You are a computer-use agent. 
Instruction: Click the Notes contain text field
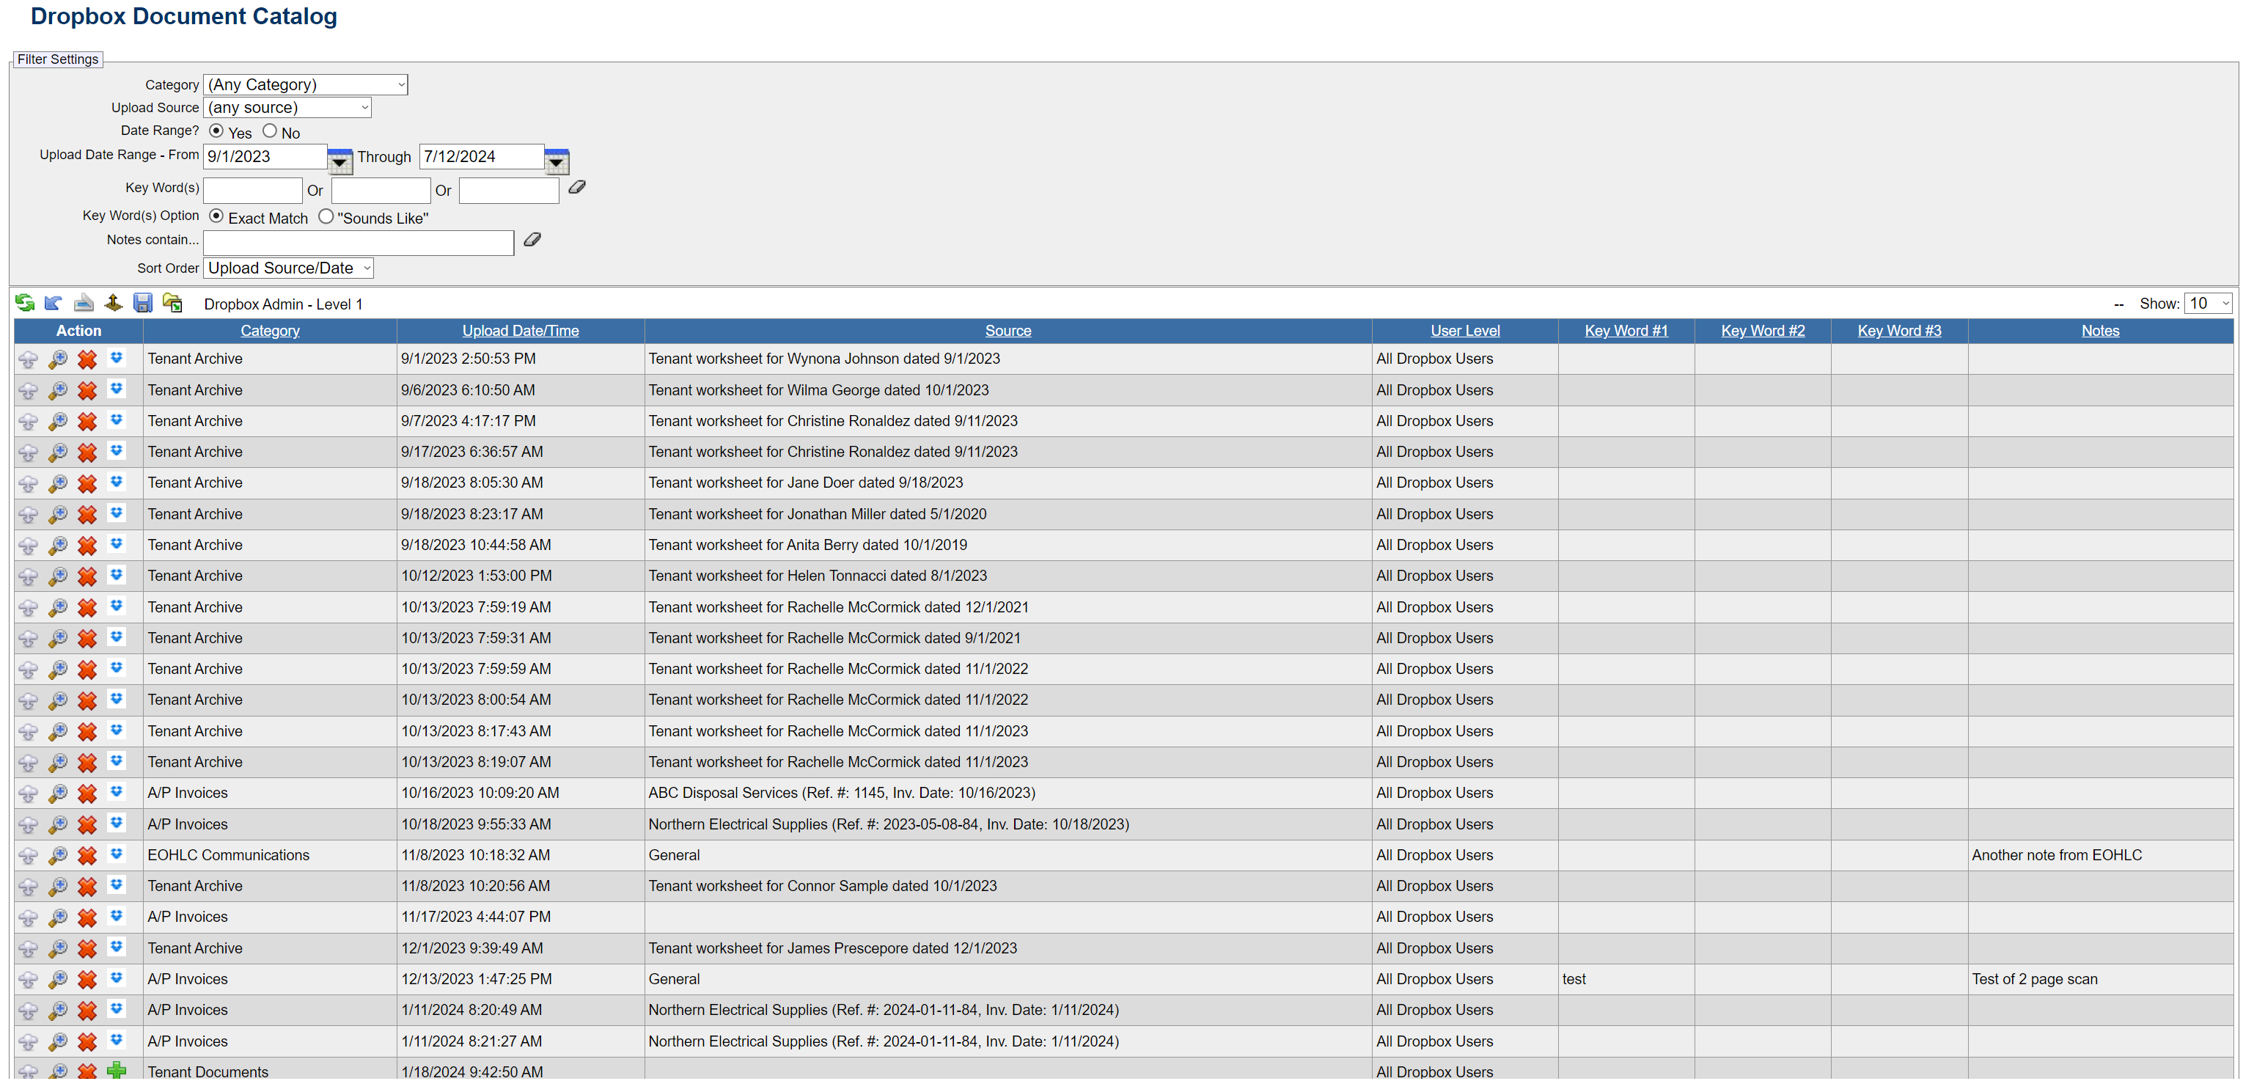[x=358, y=242]
